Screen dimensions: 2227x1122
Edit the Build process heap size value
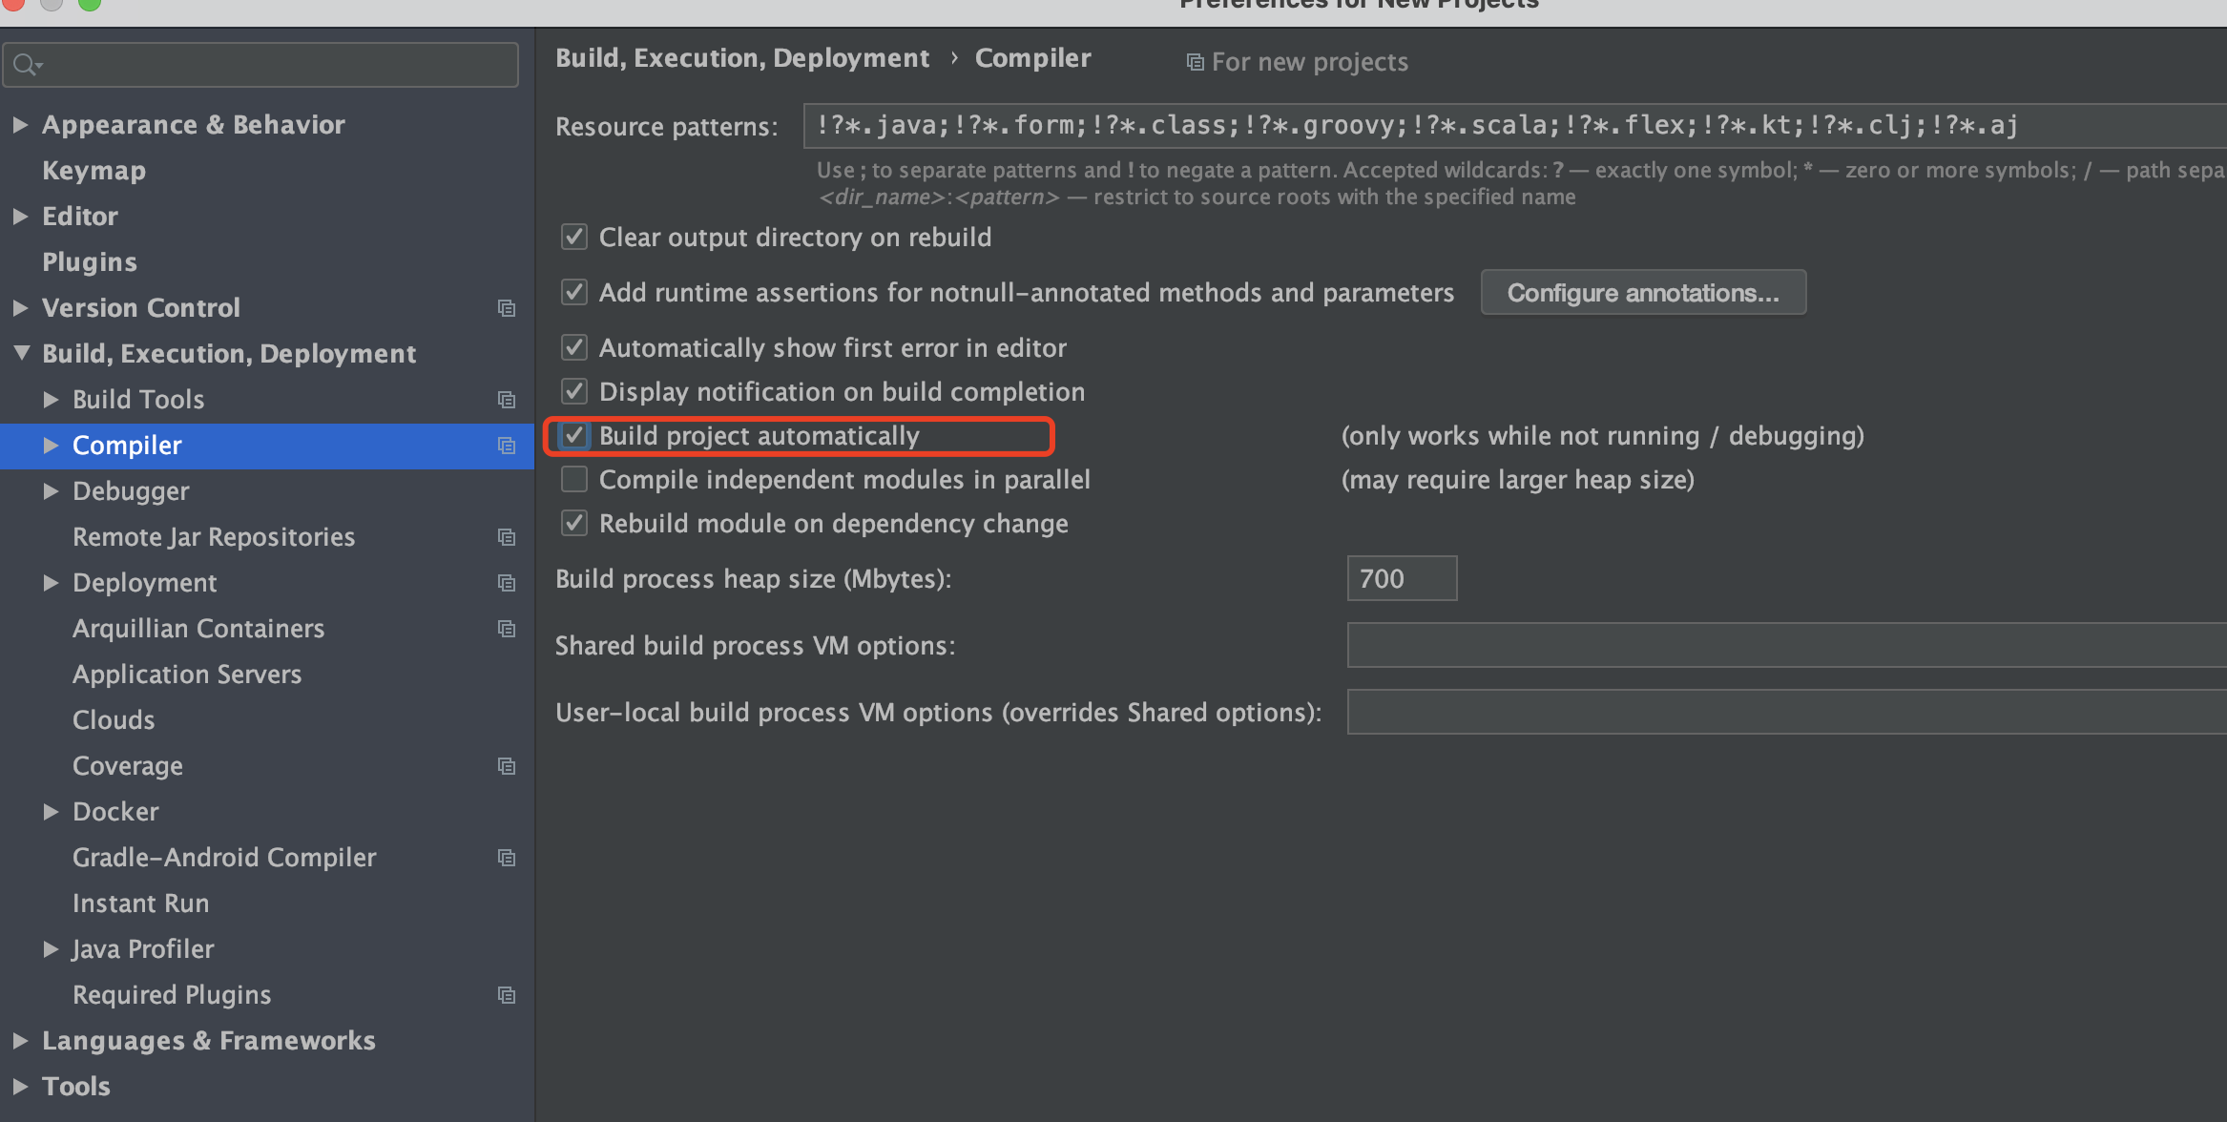[1401, 578]
